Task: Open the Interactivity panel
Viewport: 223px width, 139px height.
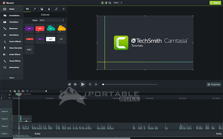Action: (x=11, y=67)
